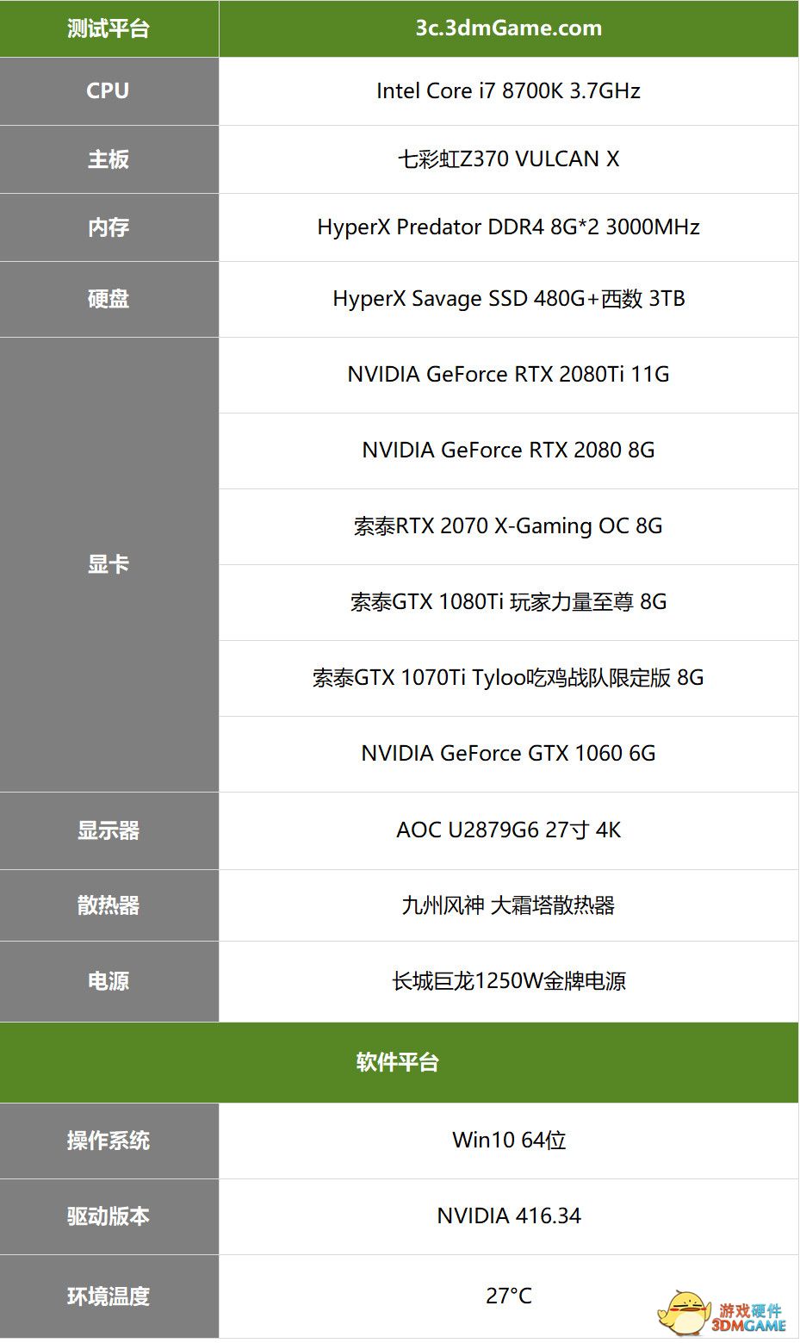Click NVIDIA GeForce RTX 2080Ti 11G cell
This screenshot has height=1343, width=800.
click(508, 376)
